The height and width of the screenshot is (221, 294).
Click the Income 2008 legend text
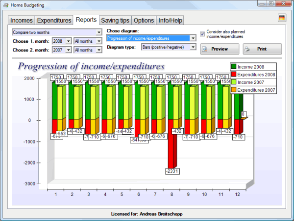pyautogui.click(x=251, y=67)
